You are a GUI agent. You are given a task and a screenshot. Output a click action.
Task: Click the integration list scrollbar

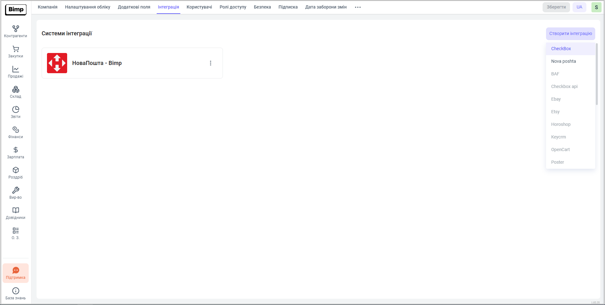click(596, 74)
